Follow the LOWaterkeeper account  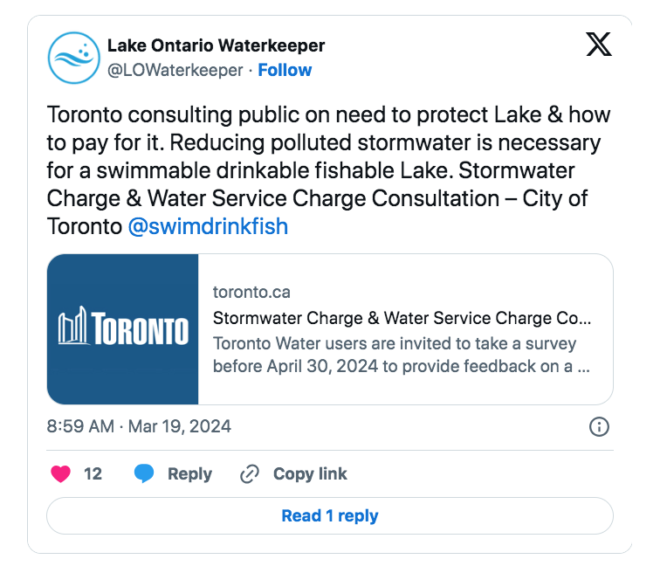(x=285, y=70)
